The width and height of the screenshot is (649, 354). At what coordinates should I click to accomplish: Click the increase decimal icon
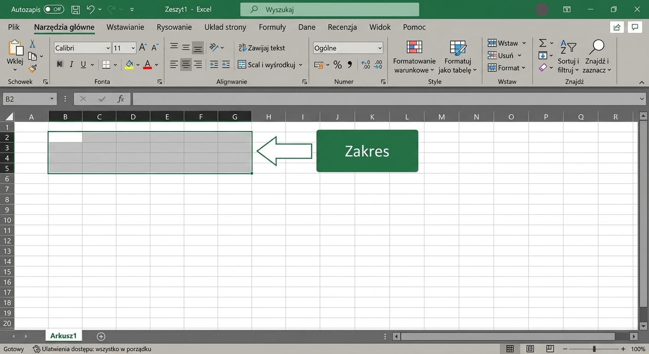(x=366, y=65)
